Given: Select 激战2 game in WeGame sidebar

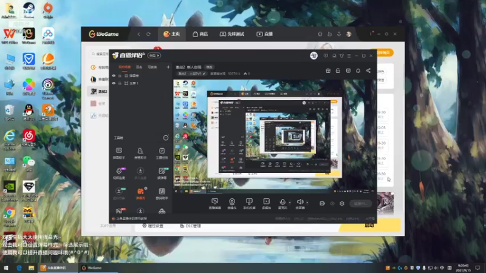Looking at the screenshot, I should pos(99,92).
